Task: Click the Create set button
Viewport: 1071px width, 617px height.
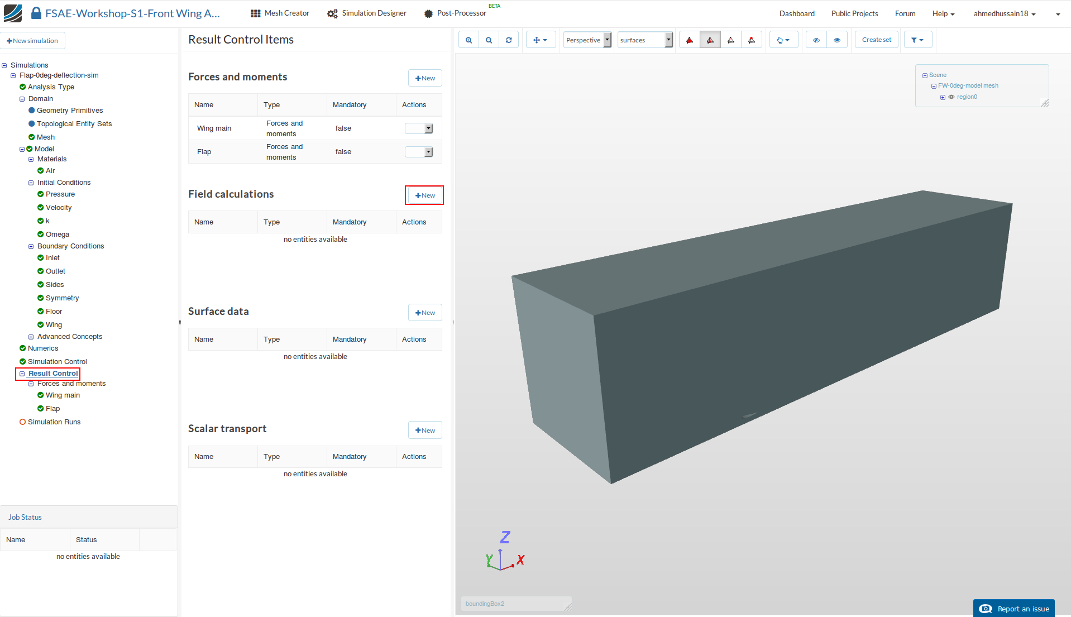Action: tap(876, 40)
